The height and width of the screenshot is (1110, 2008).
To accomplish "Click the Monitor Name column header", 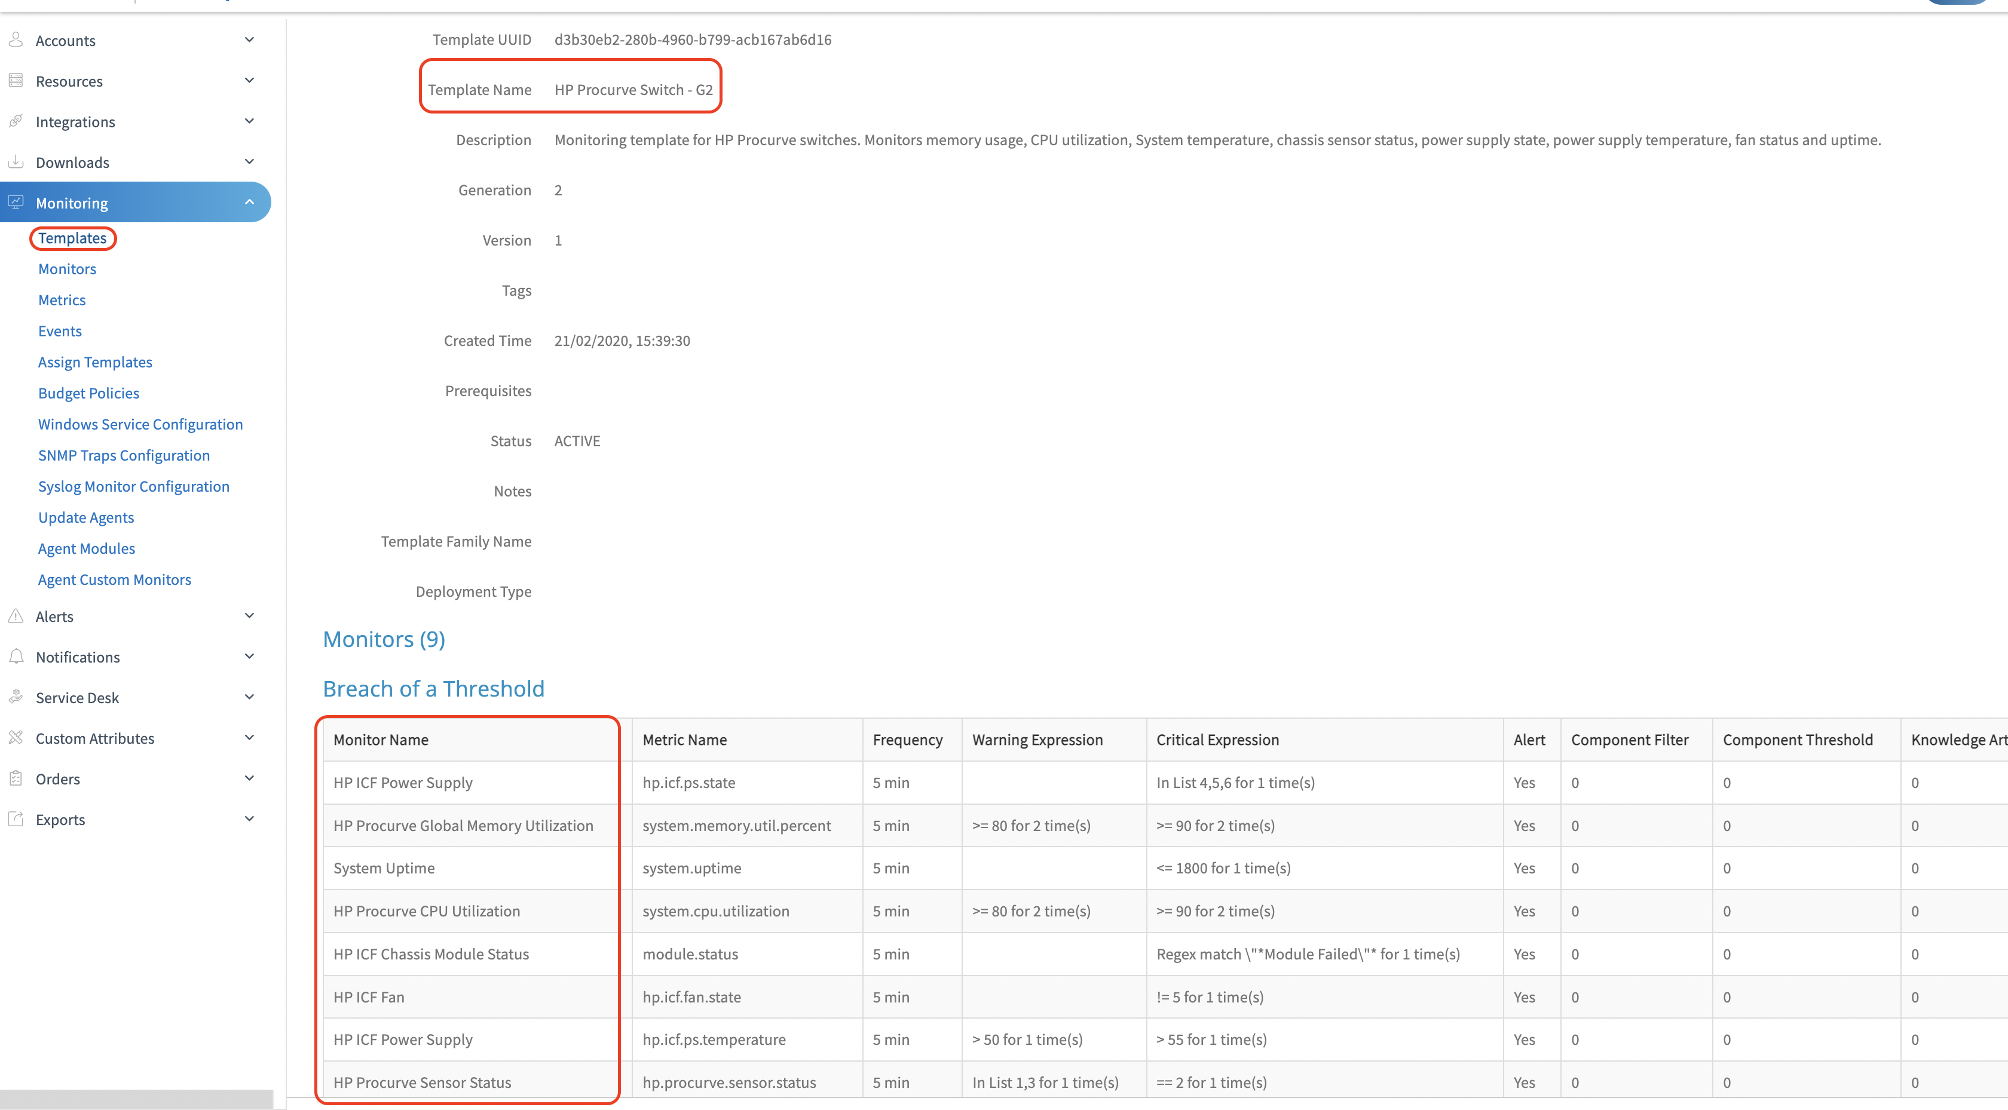I will coord(381,740).
